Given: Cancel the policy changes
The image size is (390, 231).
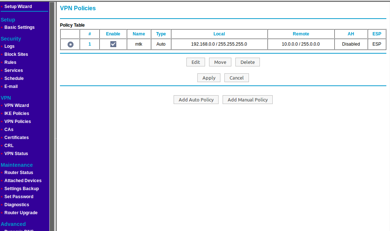Looking at the screenshot, I should coord(236,78).
